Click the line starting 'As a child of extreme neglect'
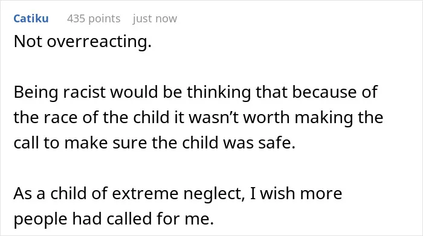423x236 pixels. coord(178,193)
